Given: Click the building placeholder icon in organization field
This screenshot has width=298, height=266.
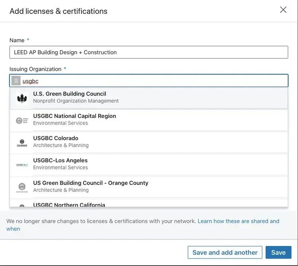Looking at the screenshot, I should (16, 81).
